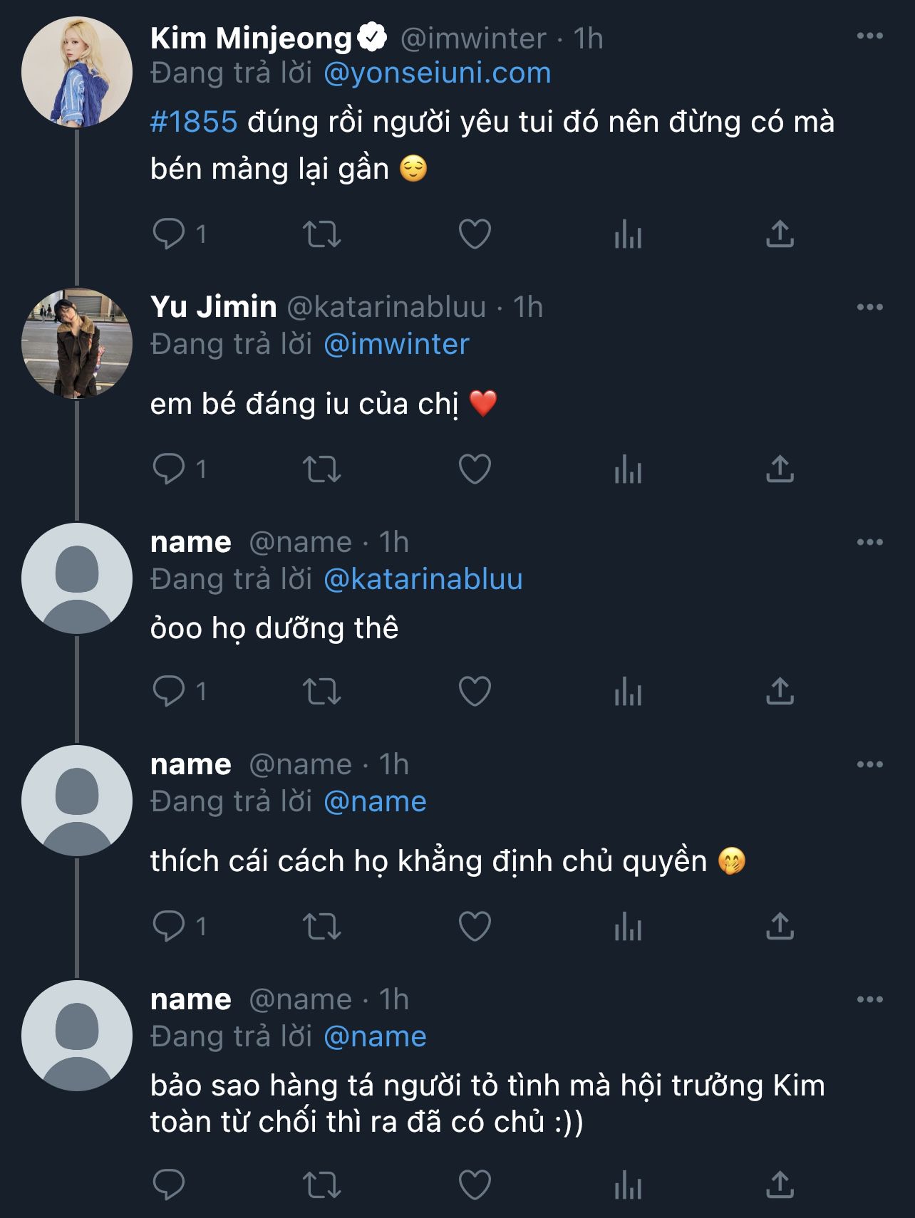This screenshot has width=915, height=1218.
Task: Open more options for Kim Minjeong's tweet
Action: 869,36
